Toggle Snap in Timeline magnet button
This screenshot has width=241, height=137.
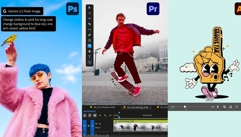[x=90, y=115]
